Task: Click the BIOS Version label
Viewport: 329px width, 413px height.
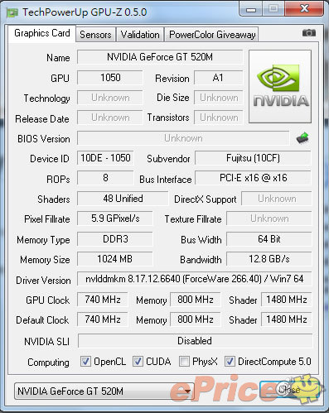Action: [x=44, y=139]
